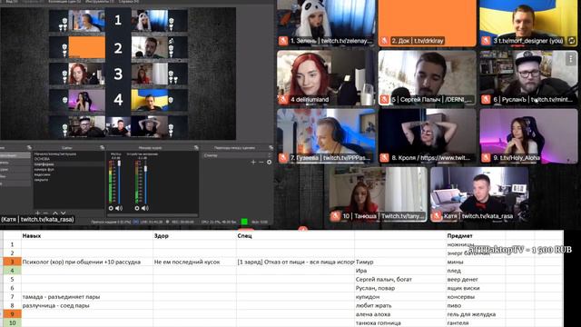Click the muted mic icon on Док tile
The image size is (581, 327).
(x=384, y=41)
